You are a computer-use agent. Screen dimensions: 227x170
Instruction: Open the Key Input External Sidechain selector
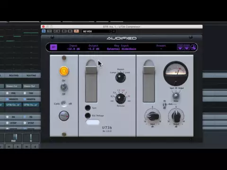tap(122, 49)
